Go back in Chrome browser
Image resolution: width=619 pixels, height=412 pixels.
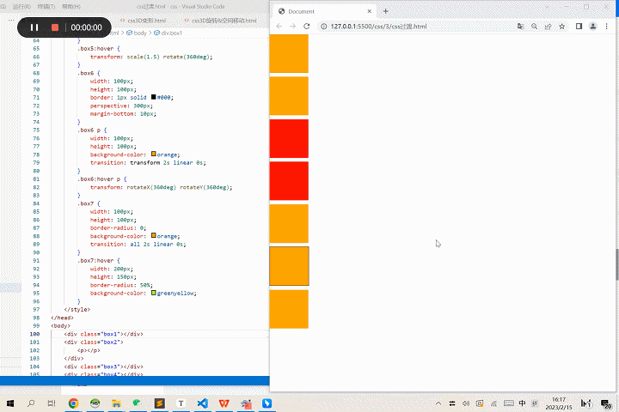pos(279,27)
